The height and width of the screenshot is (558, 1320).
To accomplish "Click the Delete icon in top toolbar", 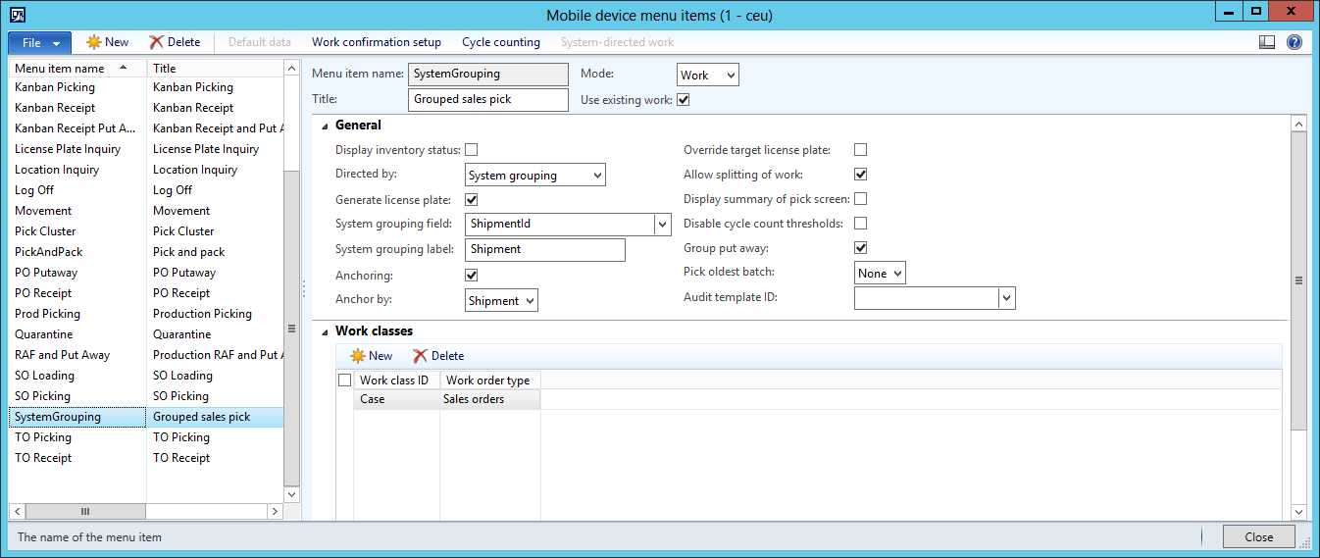I will point(157,42).
